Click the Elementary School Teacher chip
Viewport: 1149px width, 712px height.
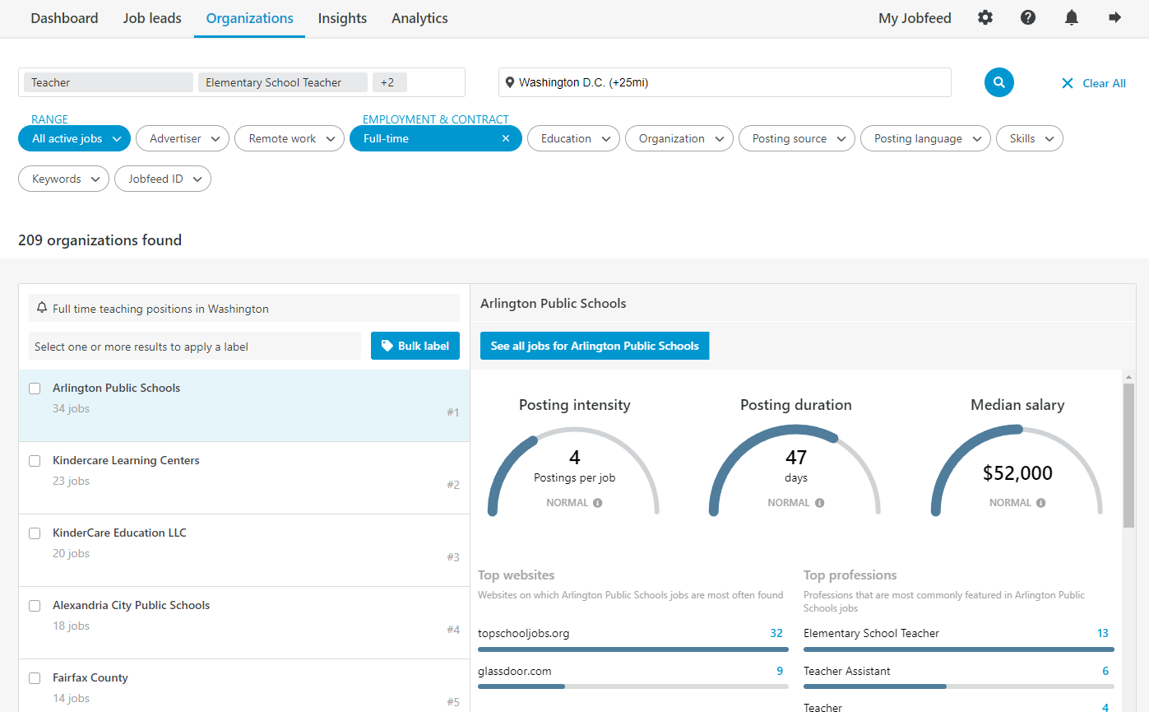coord(282,82)
